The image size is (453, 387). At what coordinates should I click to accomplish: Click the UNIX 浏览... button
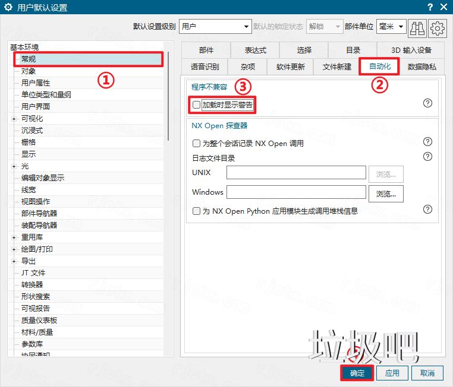point(386,174)
